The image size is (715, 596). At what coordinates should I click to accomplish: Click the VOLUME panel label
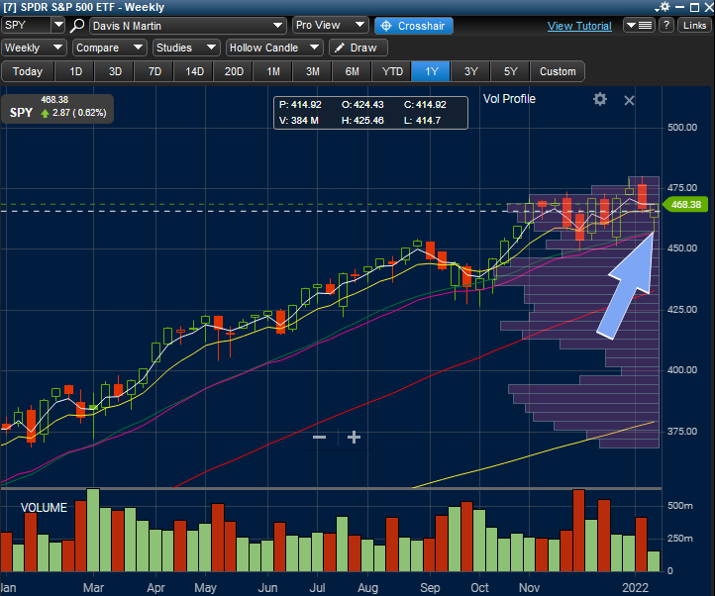pos(44,508)
